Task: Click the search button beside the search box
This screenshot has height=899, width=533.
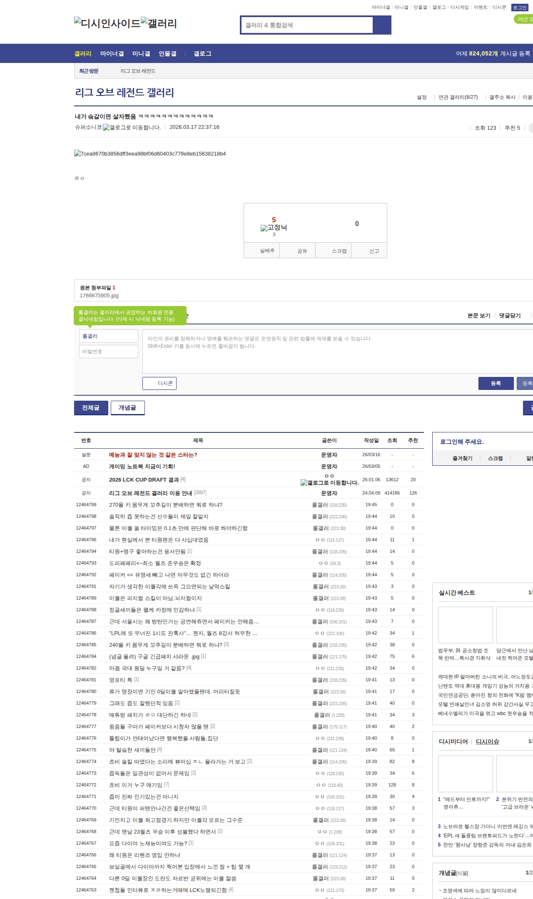Action: [x=382, y=25]
